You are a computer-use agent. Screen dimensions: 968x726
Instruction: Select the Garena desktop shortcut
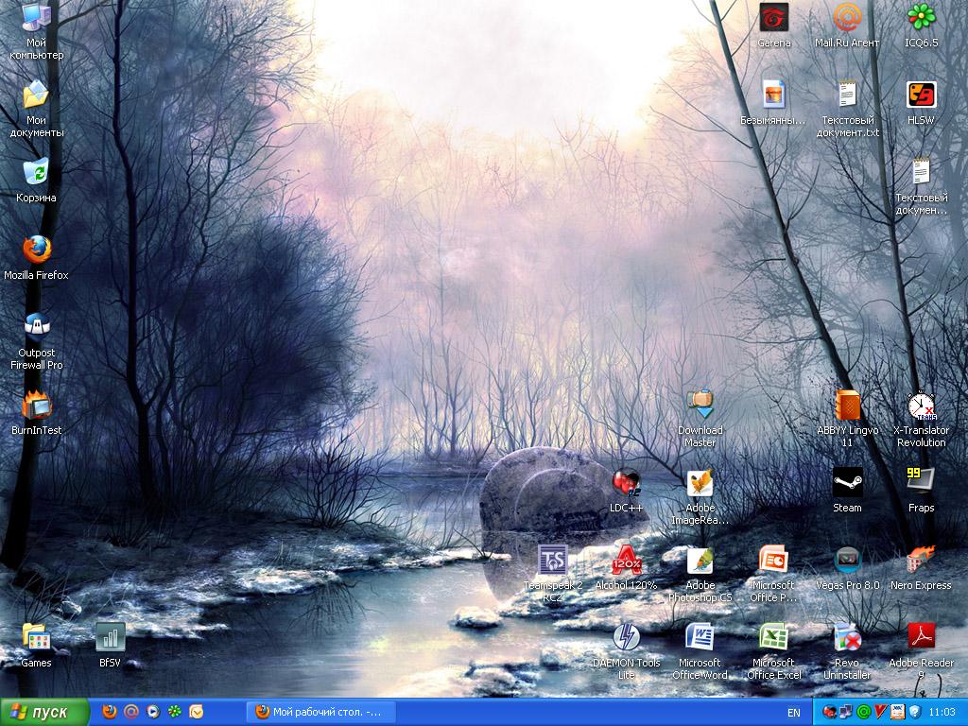pyautogui.click(x=773, y=18)
